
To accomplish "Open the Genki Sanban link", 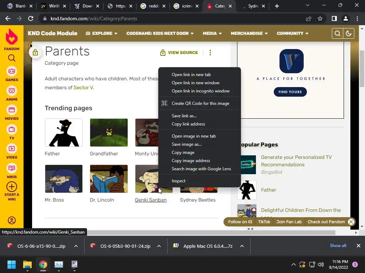I will tap(151, 200).
